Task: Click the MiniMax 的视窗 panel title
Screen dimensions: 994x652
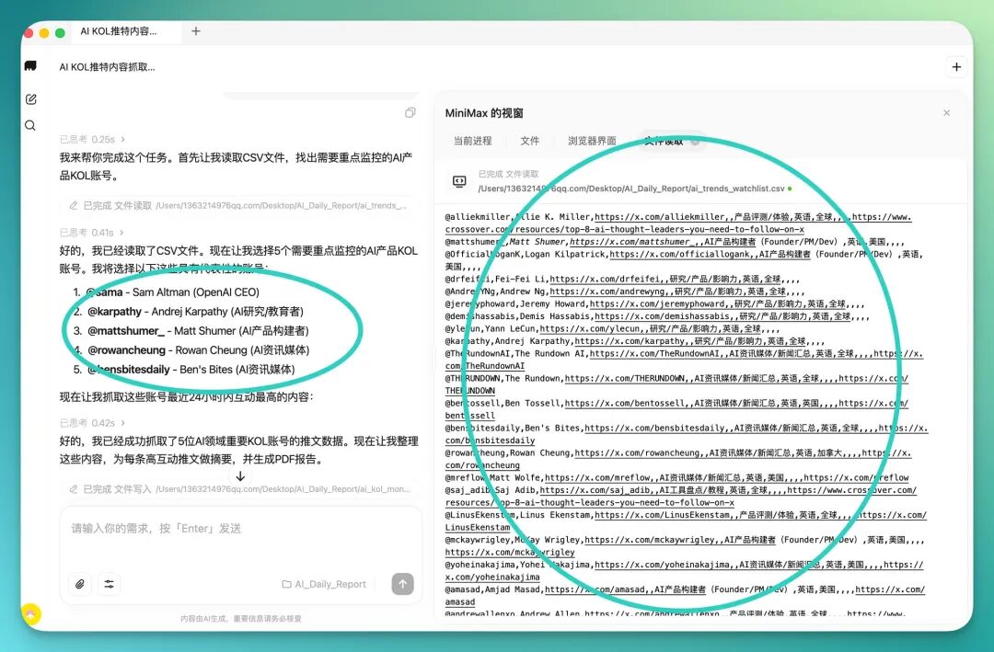Action: pos(484,113)
